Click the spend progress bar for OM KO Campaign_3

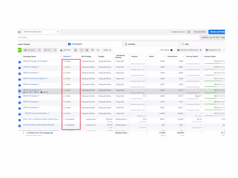click(215, 75)
